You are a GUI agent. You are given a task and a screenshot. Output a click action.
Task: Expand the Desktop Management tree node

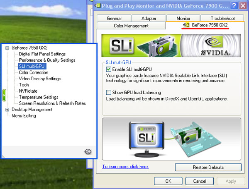click(x=7, y=110)
